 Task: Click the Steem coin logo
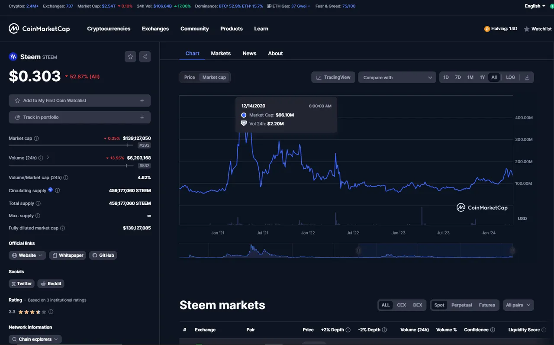13,57
